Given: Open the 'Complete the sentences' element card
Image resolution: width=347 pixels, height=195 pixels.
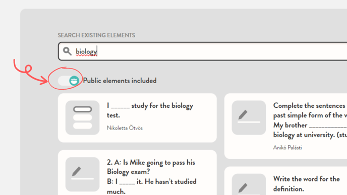Looking at the screenshot, I should point(285,126).
